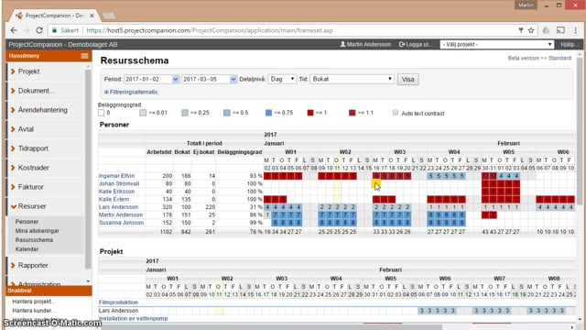
Task: Click the cast icon in the browser toolbar
Action: tap(560, 30)
